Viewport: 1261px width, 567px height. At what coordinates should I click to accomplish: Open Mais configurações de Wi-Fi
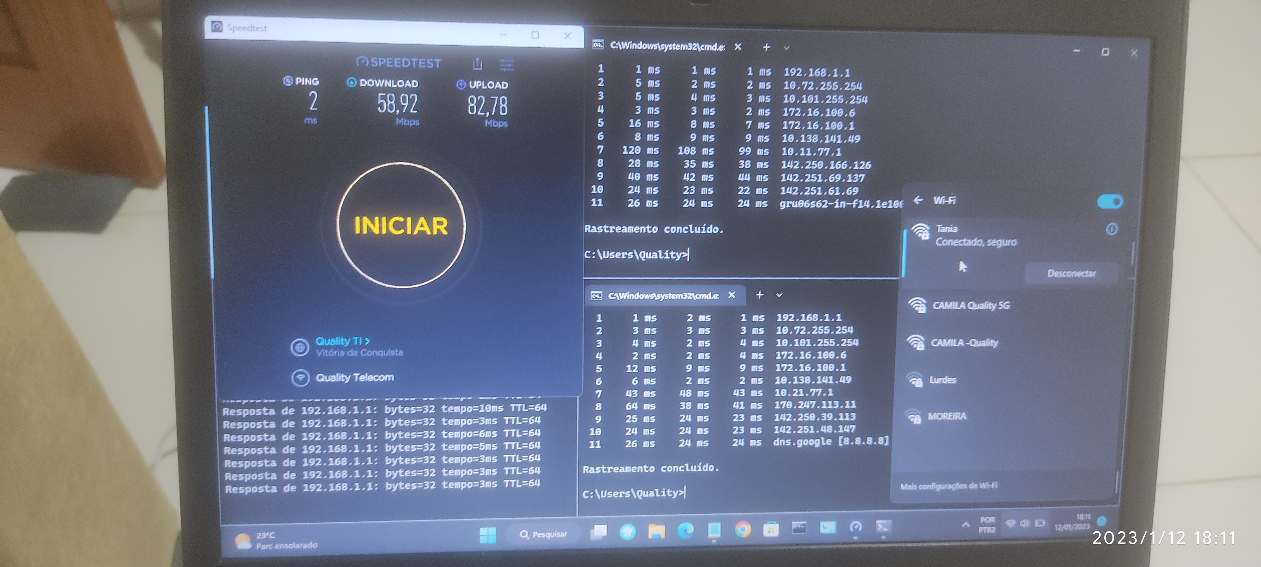point(948,486)
